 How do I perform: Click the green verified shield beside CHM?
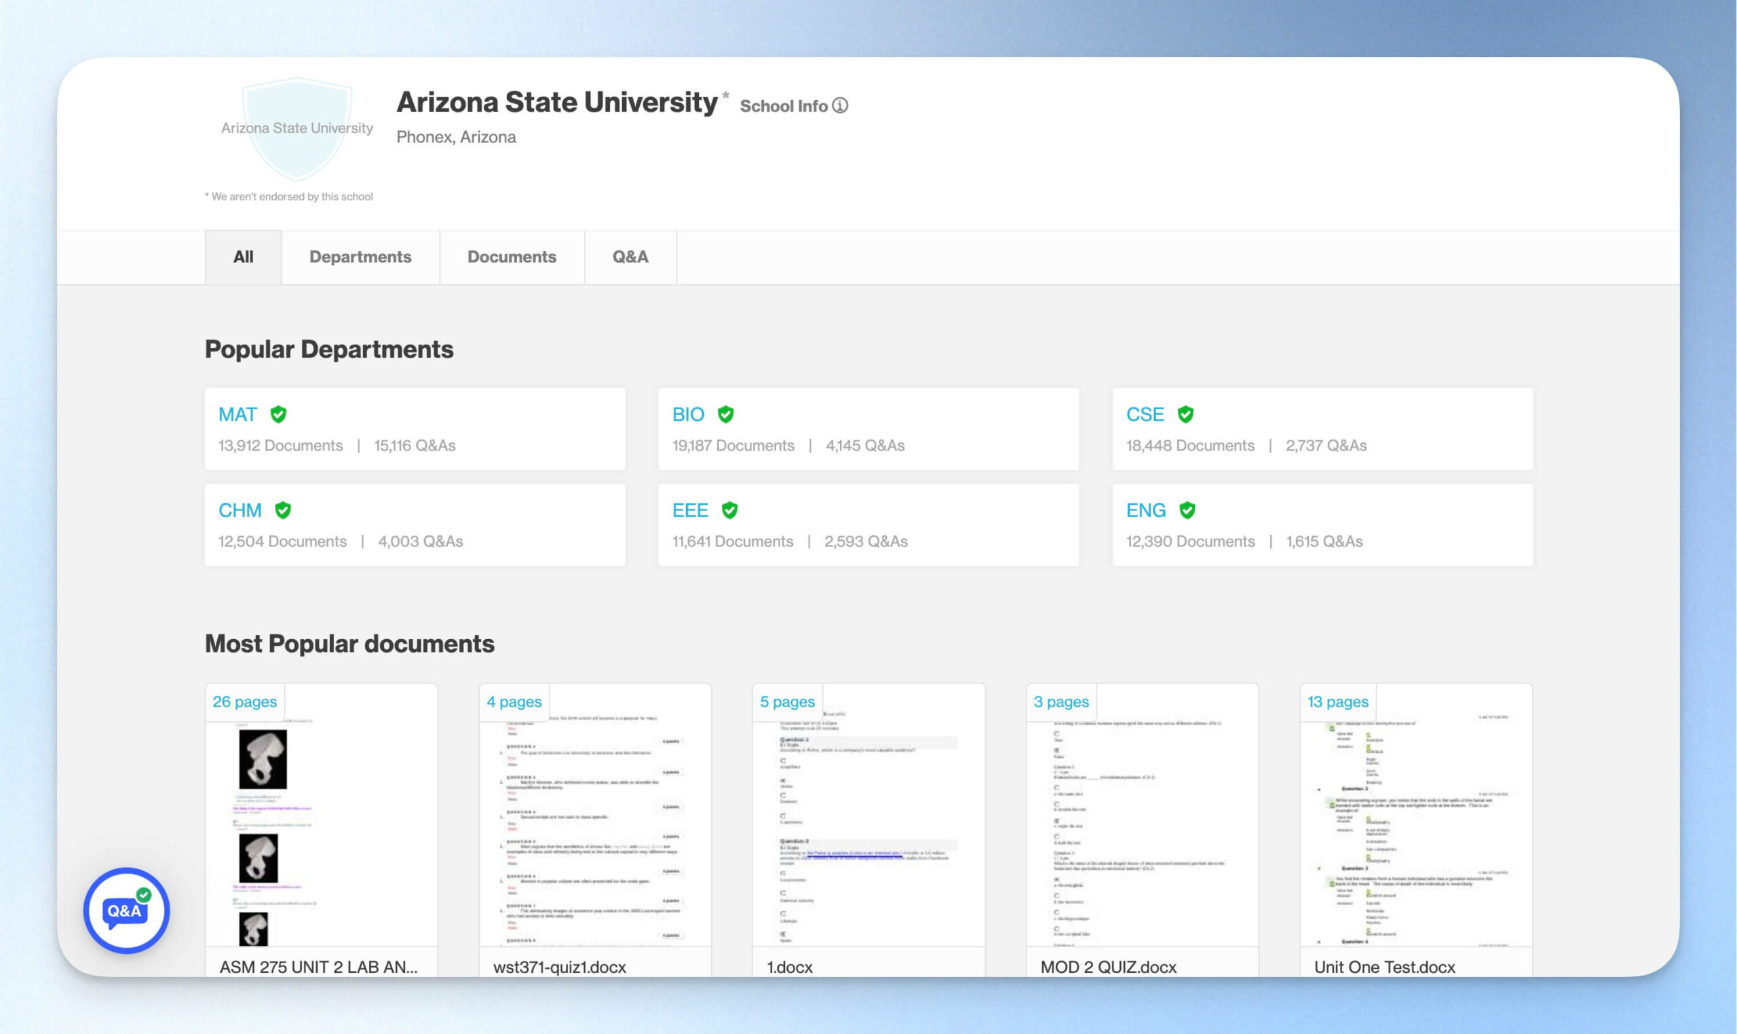(x=283, y=510)
